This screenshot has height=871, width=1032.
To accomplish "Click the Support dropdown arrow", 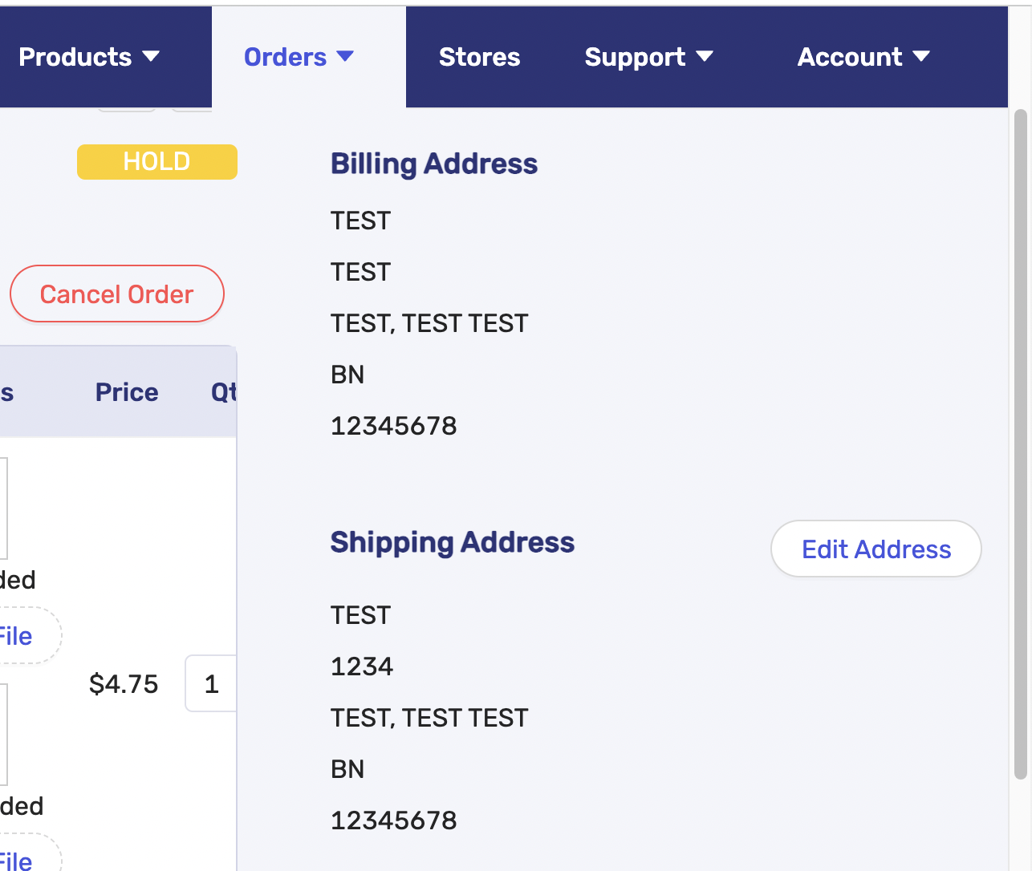I will coord(705,56).
